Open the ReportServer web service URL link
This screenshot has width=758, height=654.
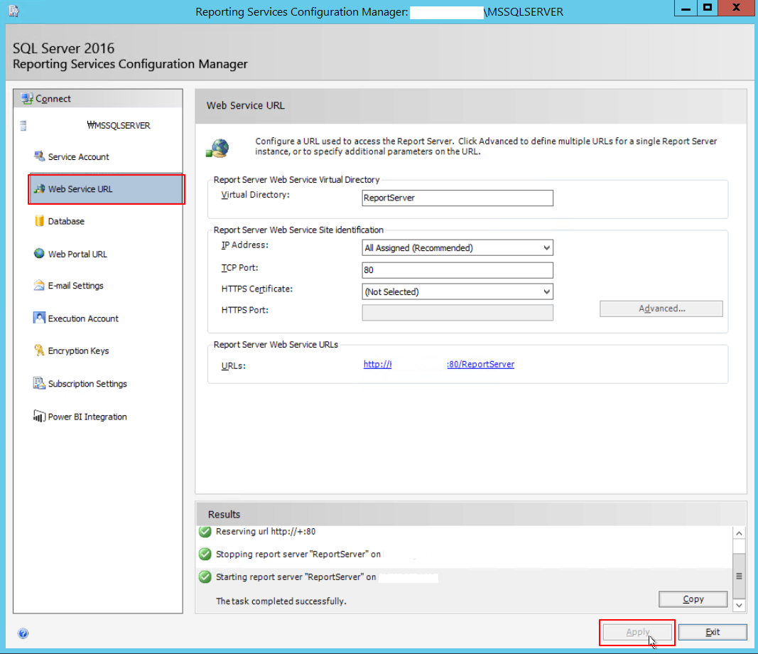439,364
